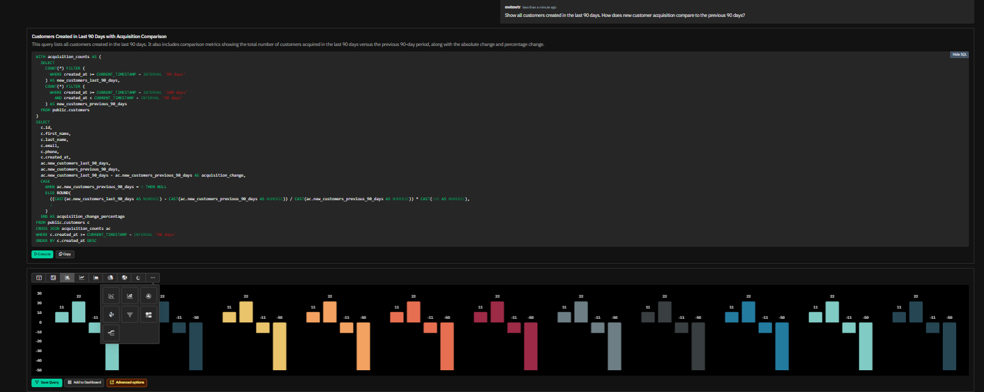Click the tall yellow negative bar

(279, 346)
